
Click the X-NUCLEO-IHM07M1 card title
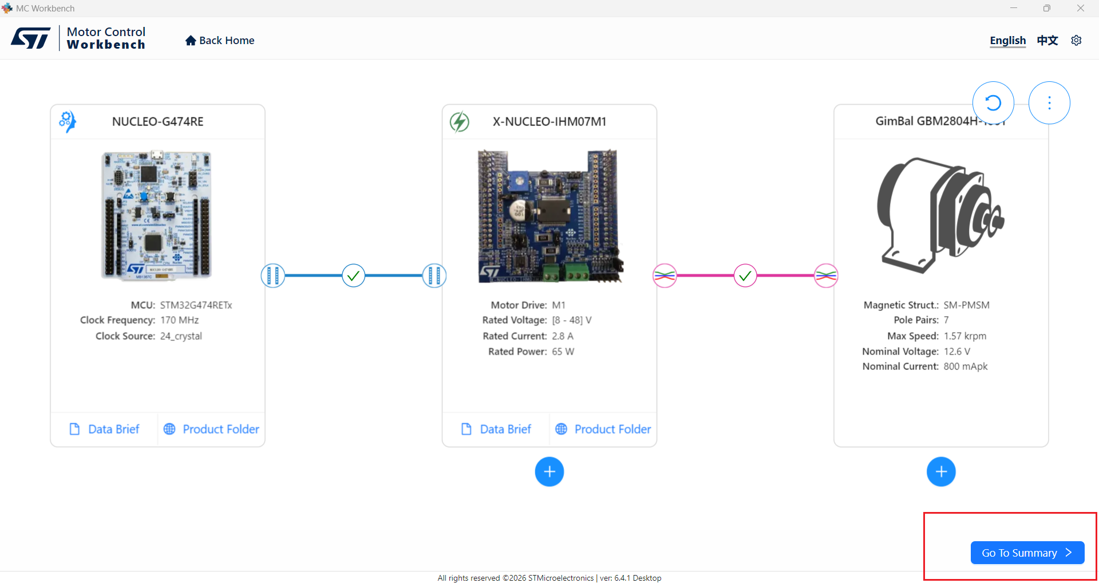click(x=549, y=121)
